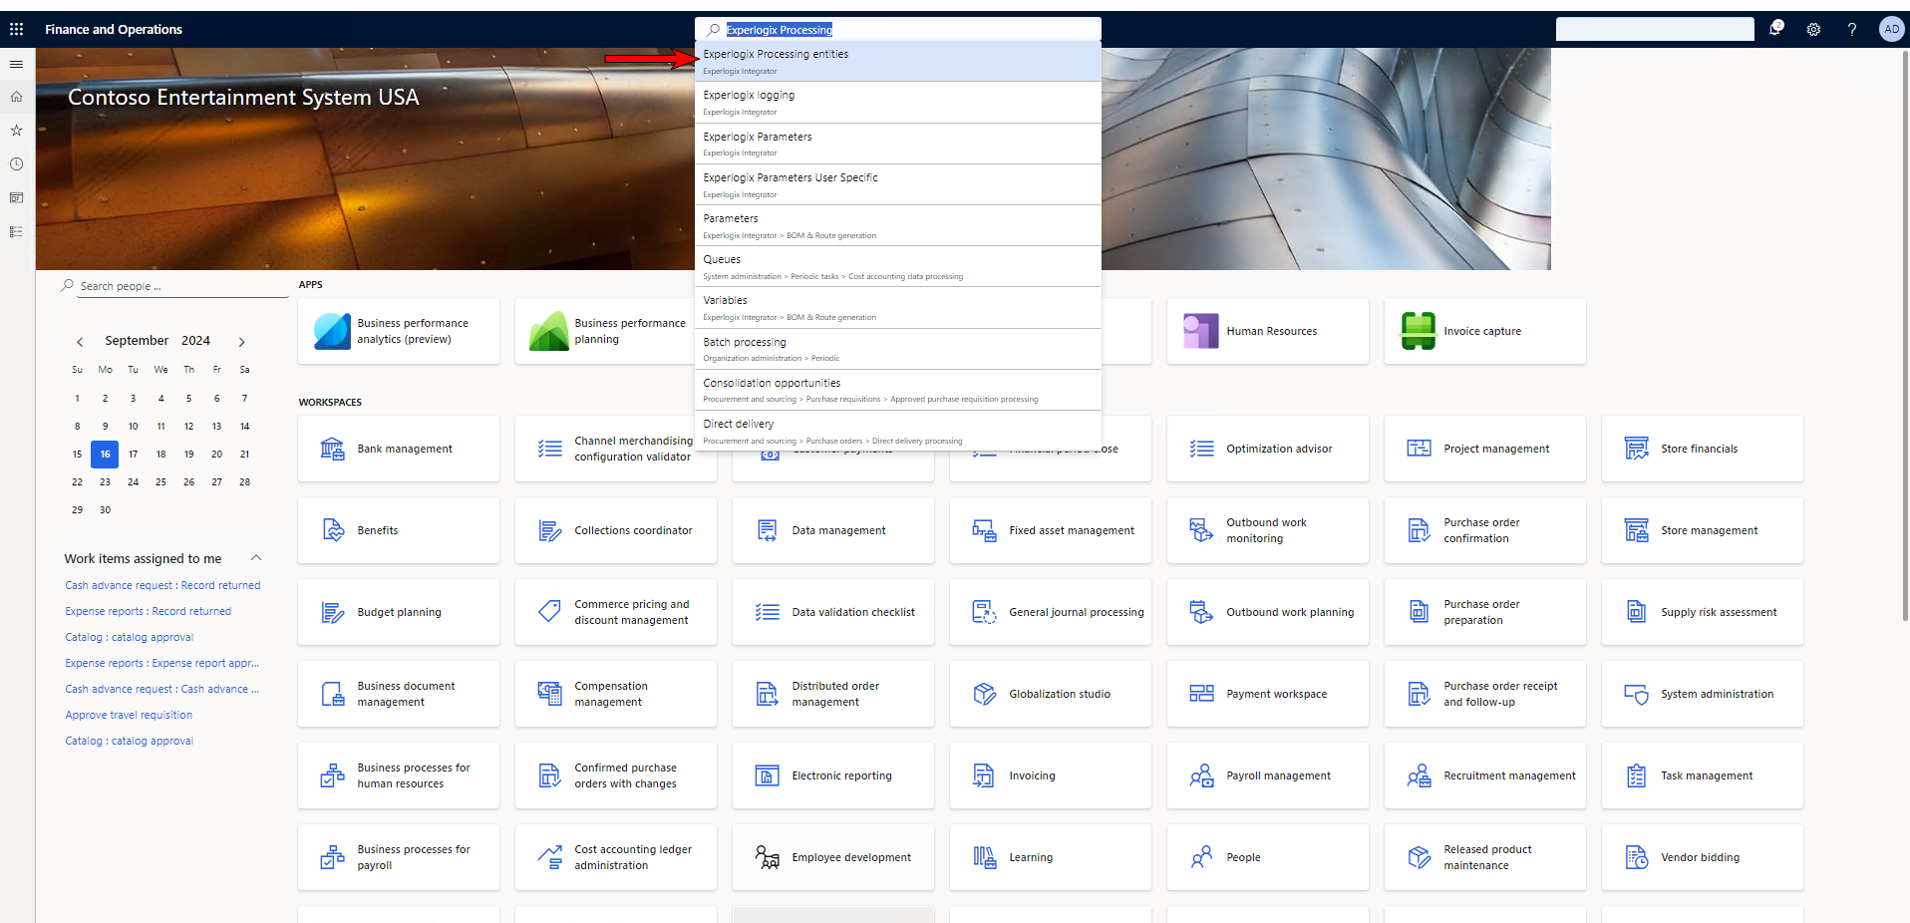Open Invoice capture app tile
The width and height of the screenshot is (1910, 923).
coord(1485,331)
